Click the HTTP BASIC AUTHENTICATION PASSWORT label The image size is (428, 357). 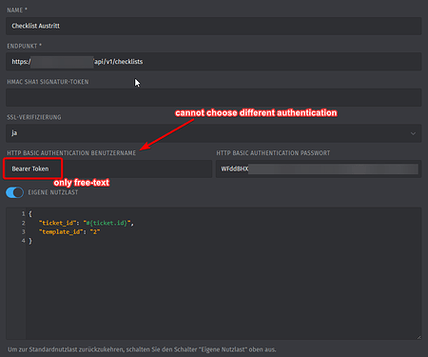(x=273, y=153)
